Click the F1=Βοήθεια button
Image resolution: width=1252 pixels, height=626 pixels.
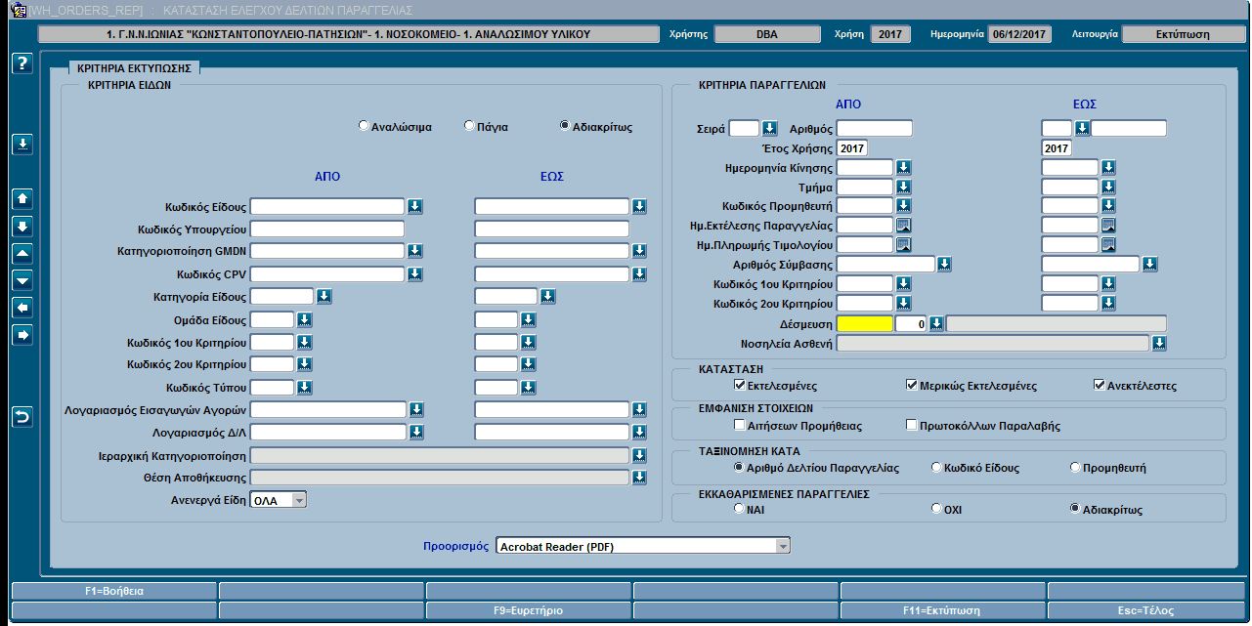tap(114, 591)
